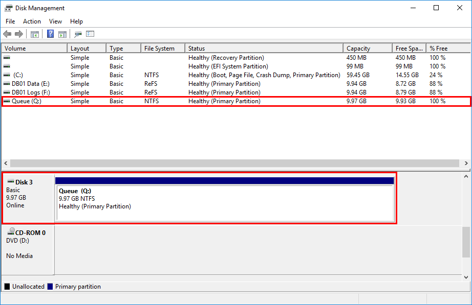Toggle the Show/Hide Action Pane icon
Screen dimensions: 472x305
[62, 34]
